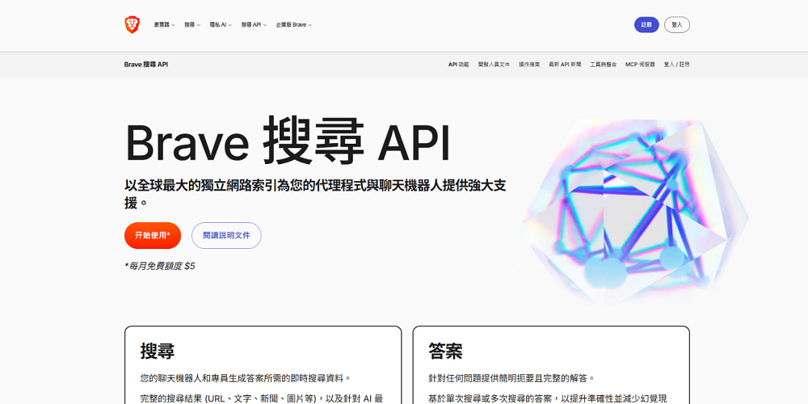Click the blue 註冊 button

tap(646, 25)
